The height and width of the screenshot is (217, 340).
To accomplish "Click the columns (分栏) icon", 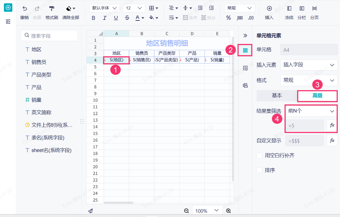I will click(x=302, y=8).
